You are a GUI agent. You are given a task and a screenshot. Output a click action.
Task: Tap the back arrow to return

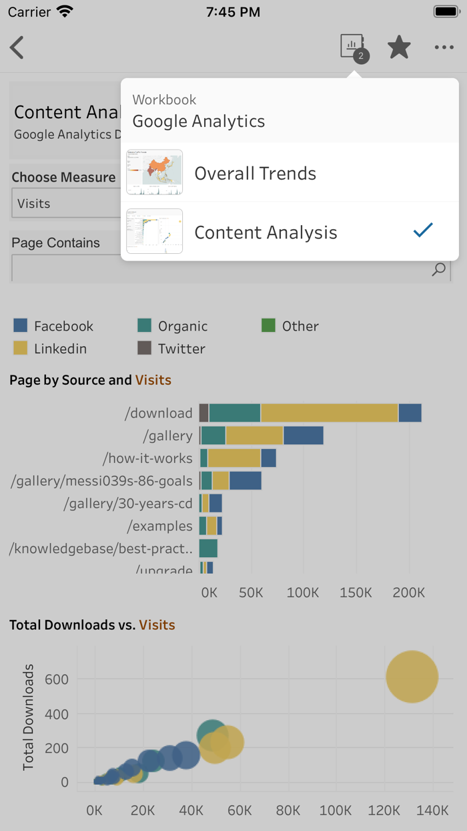tap(17, 47)
